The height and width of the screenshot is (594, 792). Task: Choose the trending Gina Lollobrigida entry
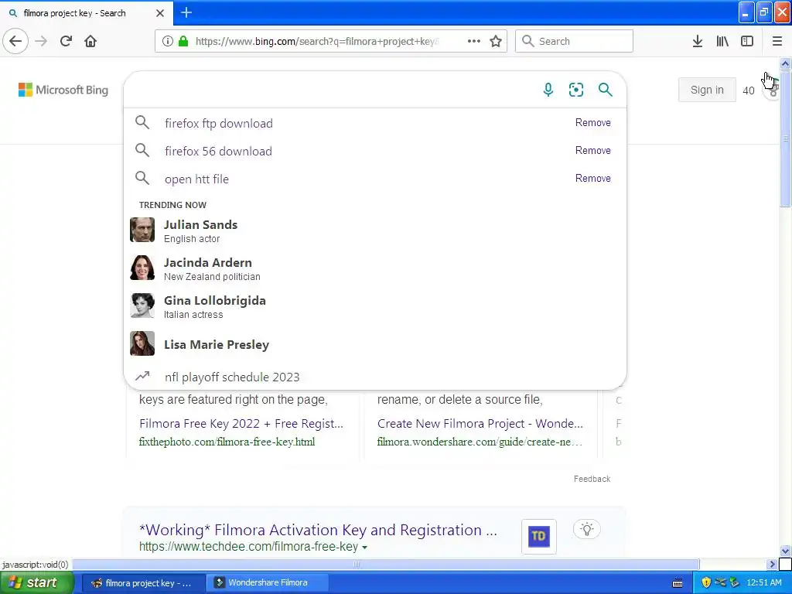(375, 306)
